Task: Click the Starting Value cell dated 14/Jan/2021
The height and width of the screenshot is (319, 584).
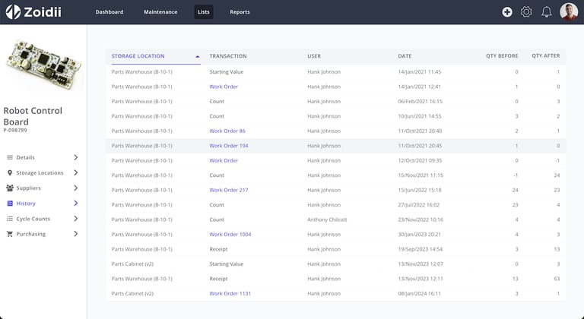Action: [226, 72]
